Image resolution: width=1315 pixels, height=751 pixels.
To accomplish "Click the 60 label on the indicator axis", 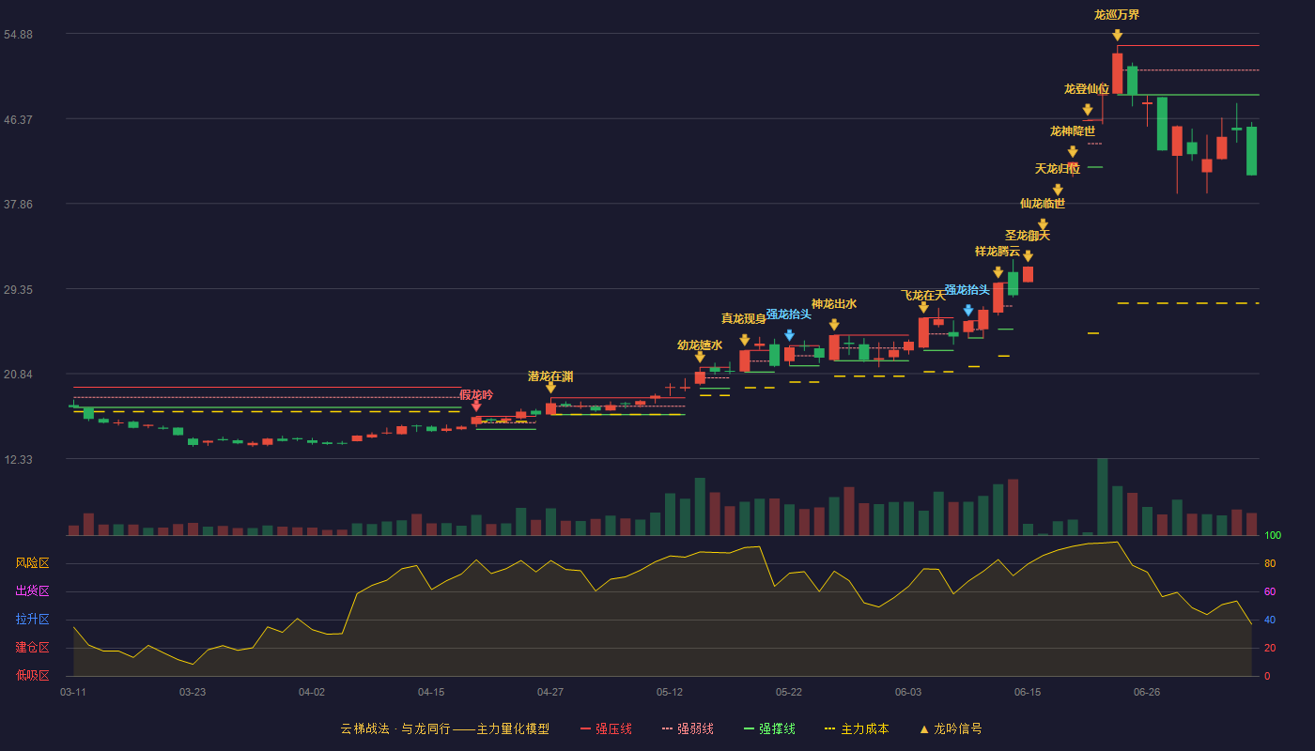I will tap(1270, 592).
